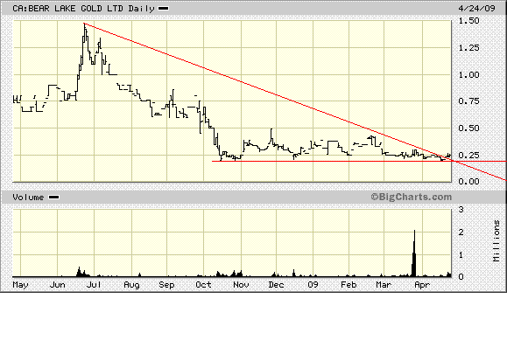Click the 0.75 price axis label
The height and width of the screenshot is (354, 507).
(x=468, y=101)
